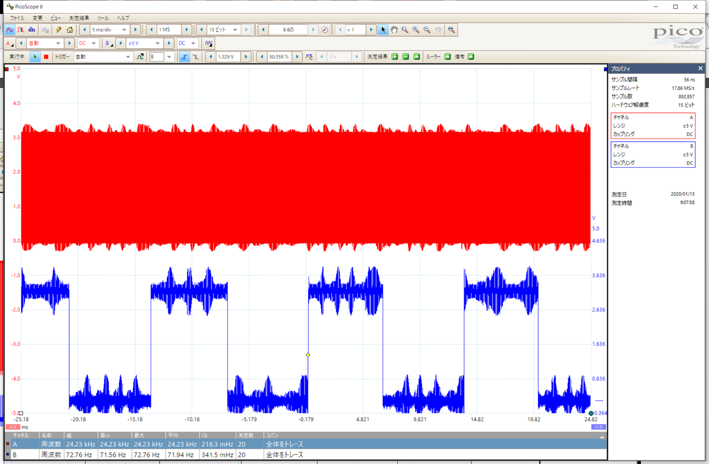Click the buffer navigator compass icon
This screenshot has height=464, width=709.
pyautogui.click(x=325, y=30)
